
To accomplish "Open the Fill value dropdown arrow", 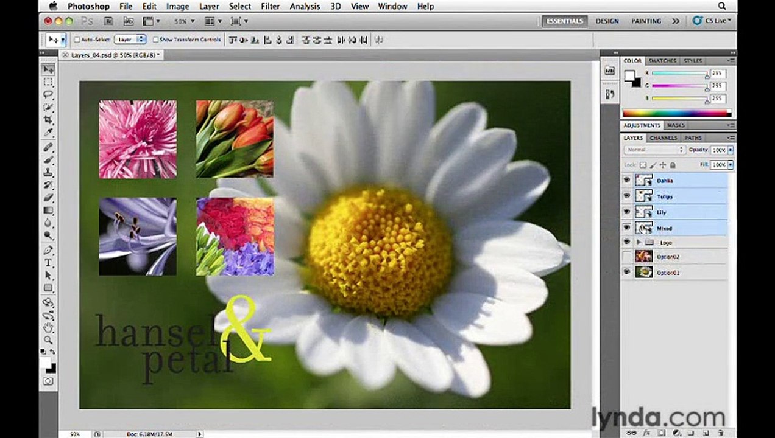I will (731, 165).
